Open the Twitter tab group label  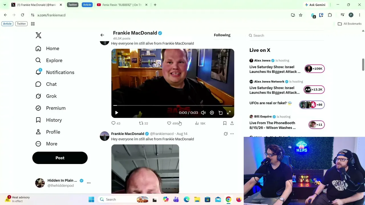click(x=73, y=5)
